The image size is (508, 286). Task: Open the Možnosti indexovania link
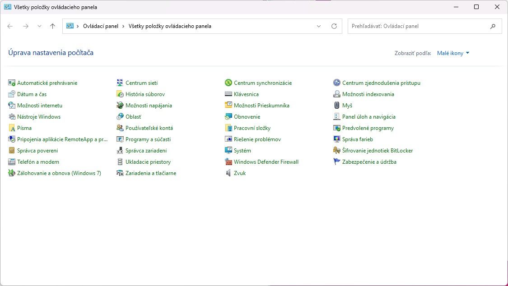(368, 94)
